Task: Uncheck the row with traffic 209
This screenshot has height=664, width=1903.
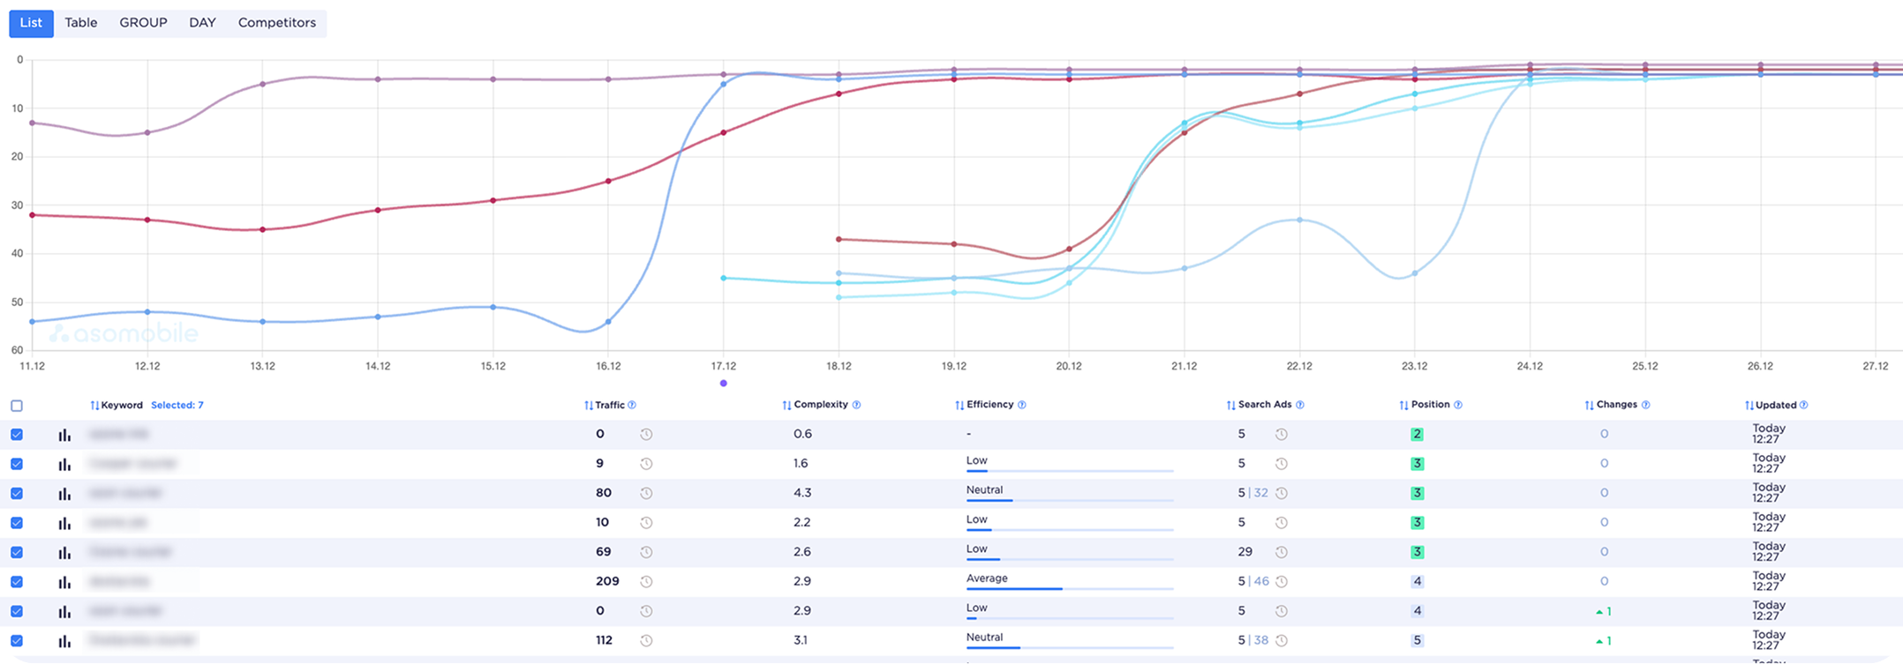Action: [17, 582]
